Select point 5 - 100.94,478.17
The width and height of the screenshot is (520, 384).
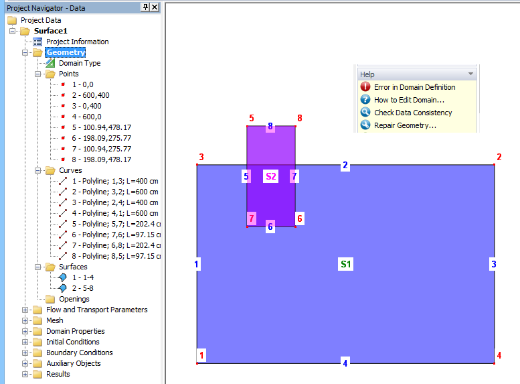pos(102,127)
